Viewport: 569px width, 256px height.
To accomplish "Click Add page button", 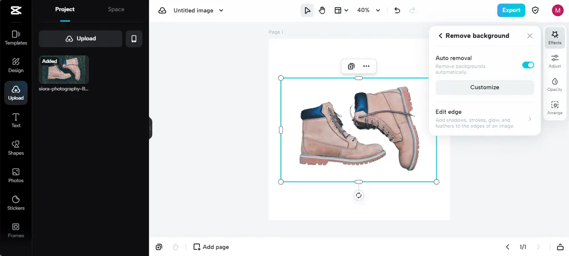I will click(x=211, y=247).
